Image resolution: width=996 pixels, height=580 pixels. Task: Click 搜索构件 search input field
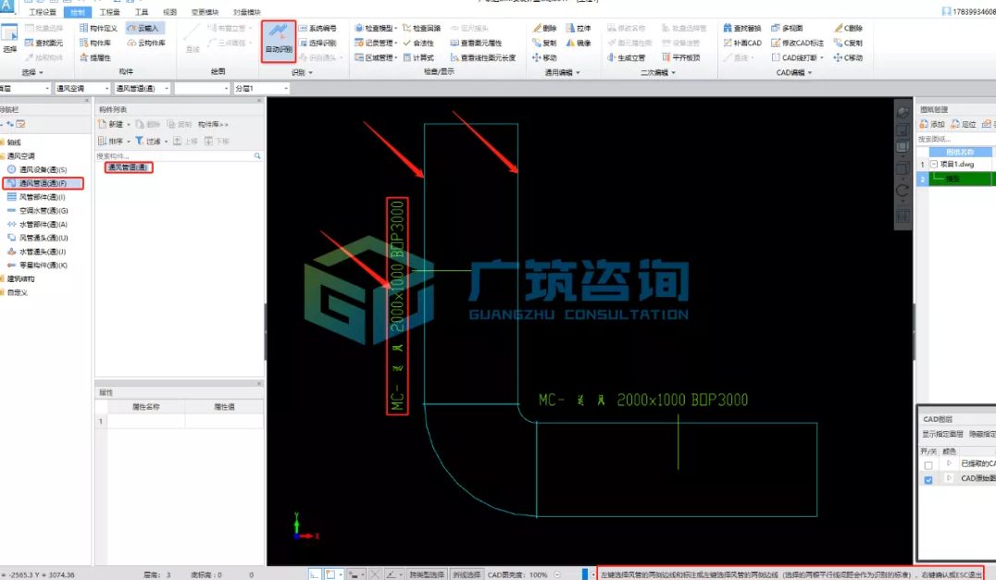174,155
